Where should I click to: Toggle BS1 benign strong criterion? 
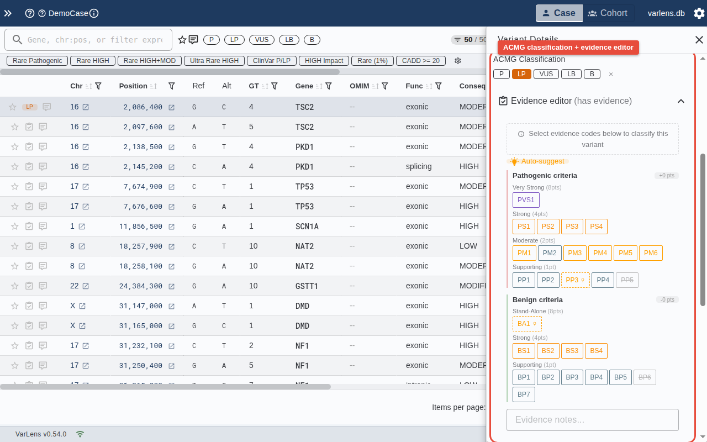tap(524, 351)
